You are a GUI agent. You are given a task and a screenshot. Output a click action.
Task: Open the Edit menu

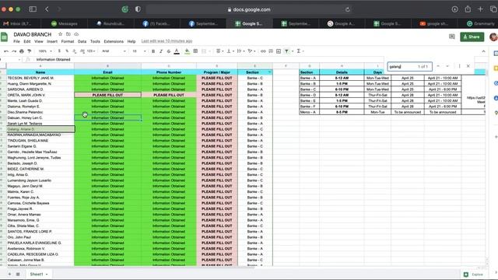click(27, 41)
